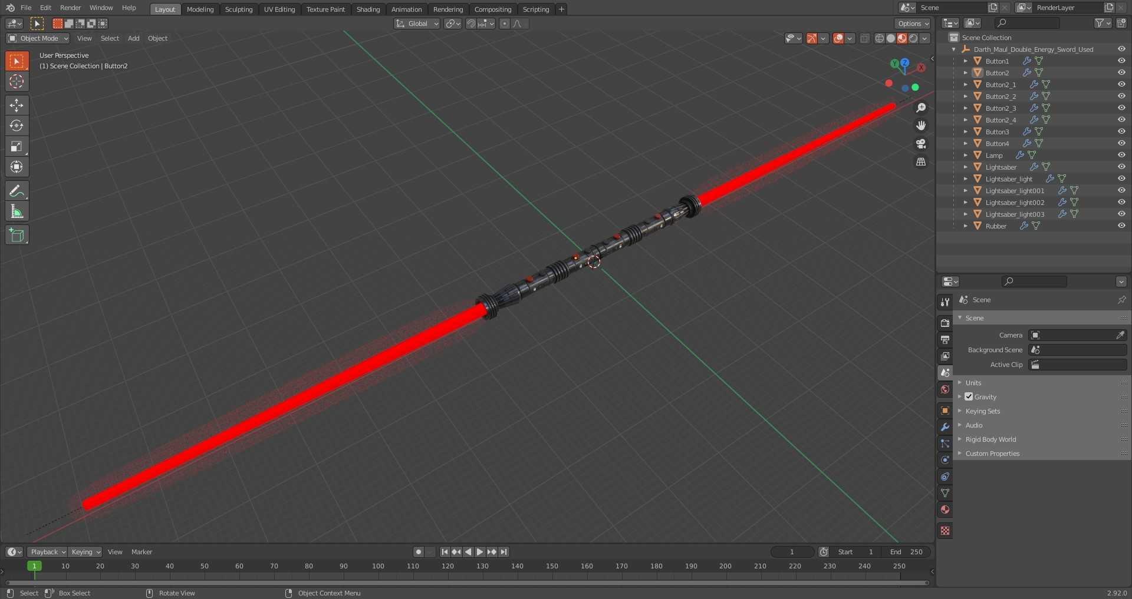Open the View Layer properties tab
Viewport: 1132px width, 599px height.
point(945,356)
